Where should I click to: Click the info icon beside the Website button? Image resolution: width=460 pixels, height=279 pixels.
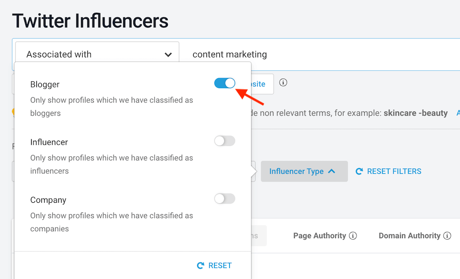tap(283, 83)
